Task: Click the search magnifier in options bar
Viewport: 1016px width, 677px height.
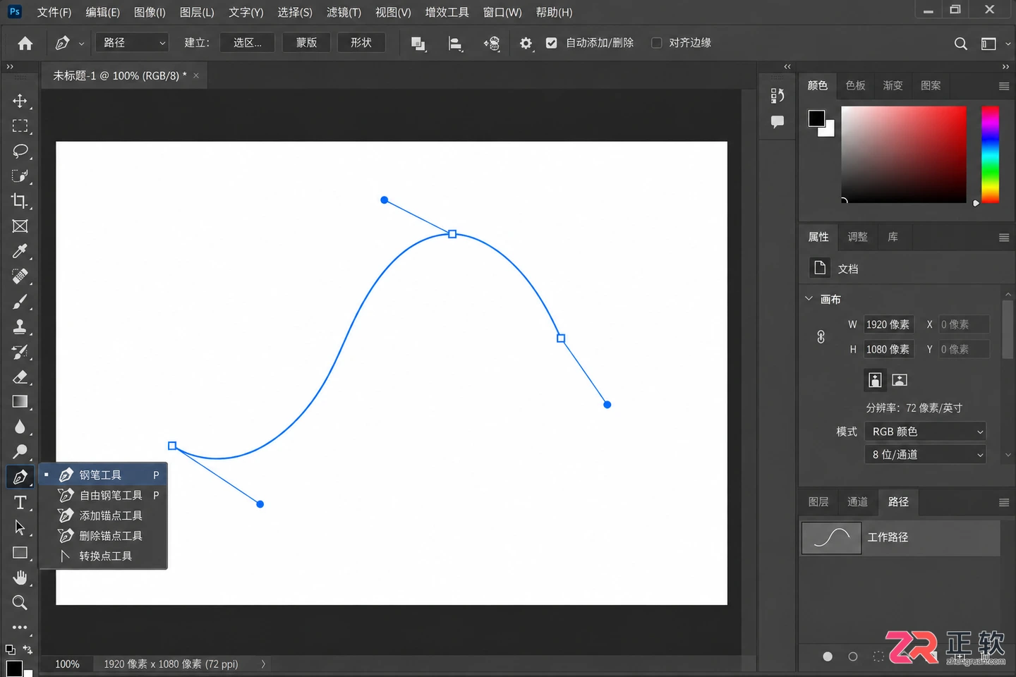Action: click(960, 44)
